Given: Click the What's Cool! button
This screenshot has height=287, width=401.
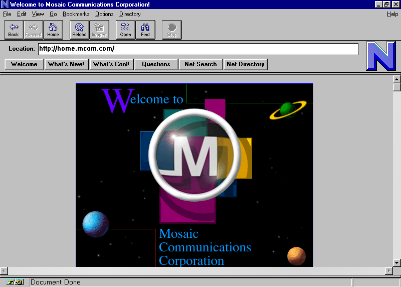Looking at the screenshot, I should (x=111, y=64).
